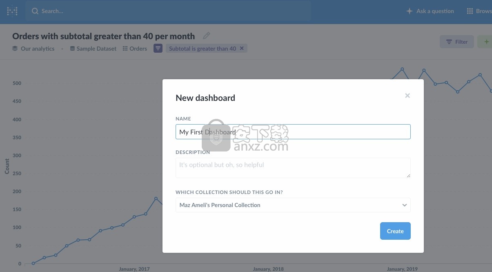Click the search magnifier icon
The image size is (492, 272).
(x=35, y=11)
